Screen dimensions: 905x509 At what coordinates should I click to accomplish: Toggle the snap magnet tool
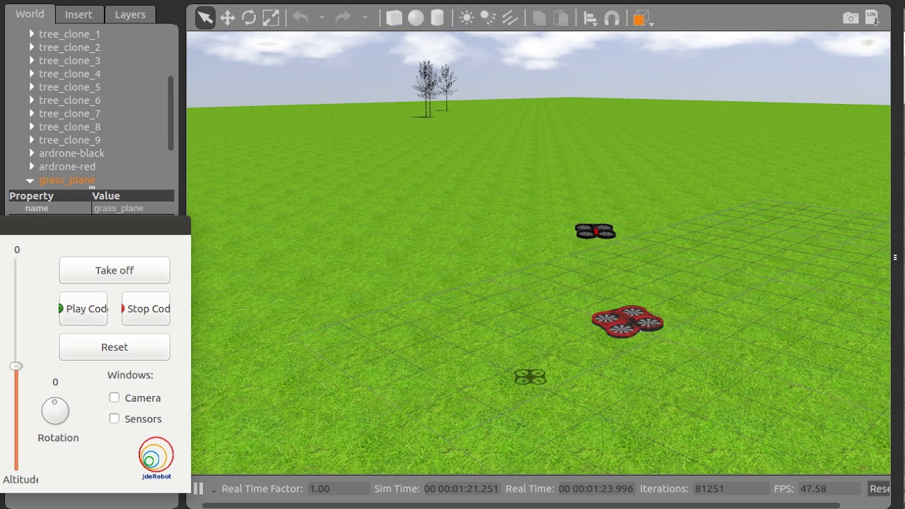612,18
